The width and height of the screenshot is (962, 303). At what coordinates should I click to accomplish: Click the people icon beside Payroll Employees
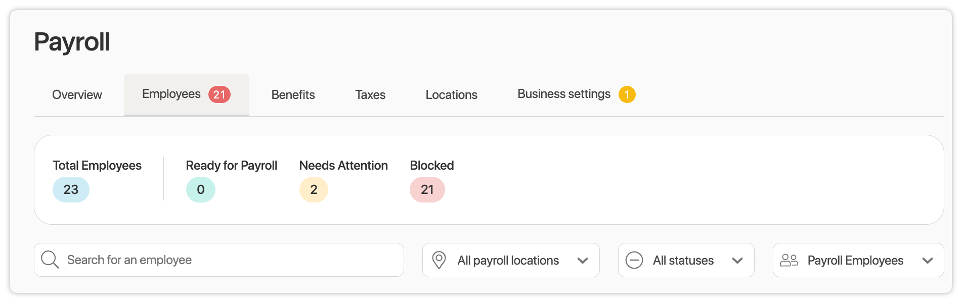click(789, 260)
